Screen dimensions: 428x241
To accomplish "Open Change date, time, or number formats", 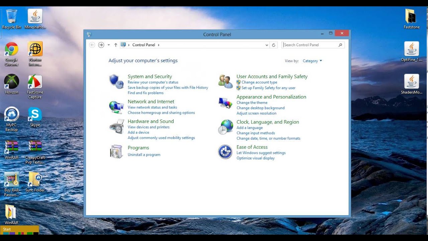I will point(269,139).
